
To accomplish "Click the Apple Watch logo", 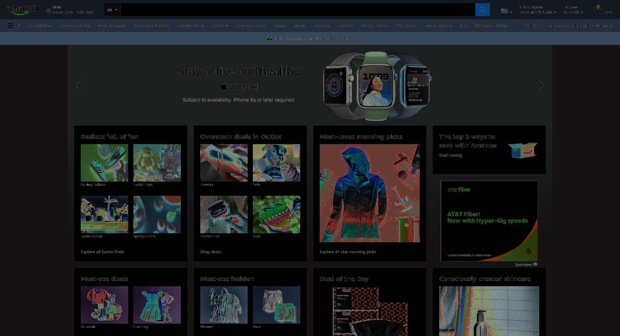I will (x=239, y=87).
